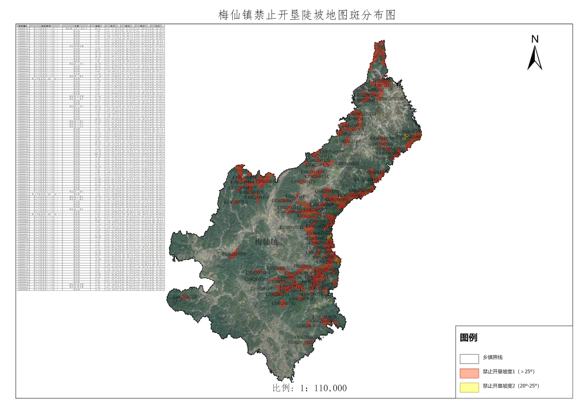Image resolution: width=585 pixels, height=413 pixels.
Task: Open the 坡度级别 column filter dropdown
Action: click(60, 26)
